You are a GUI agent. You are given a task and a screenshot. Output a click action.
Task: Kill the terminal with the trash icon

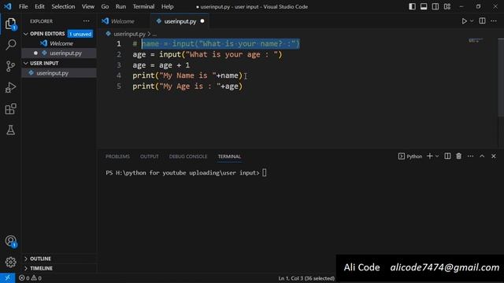pyautogui.click(x=458, y=156)
